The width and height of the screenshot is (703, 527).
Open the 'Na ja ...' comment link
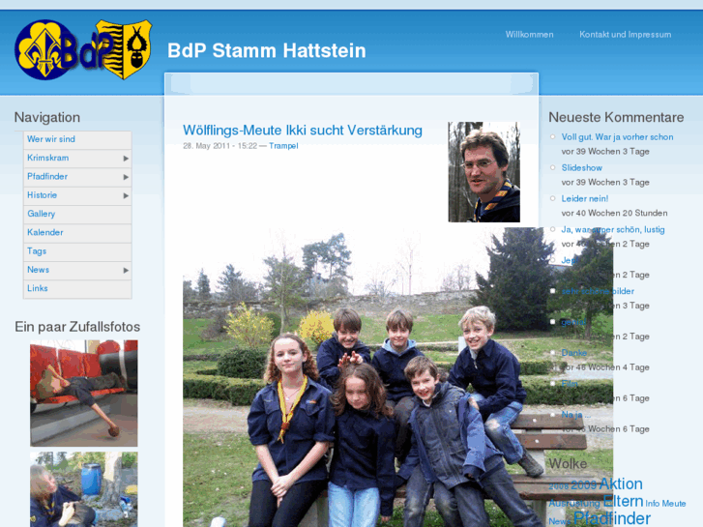(x=575, y=415)
